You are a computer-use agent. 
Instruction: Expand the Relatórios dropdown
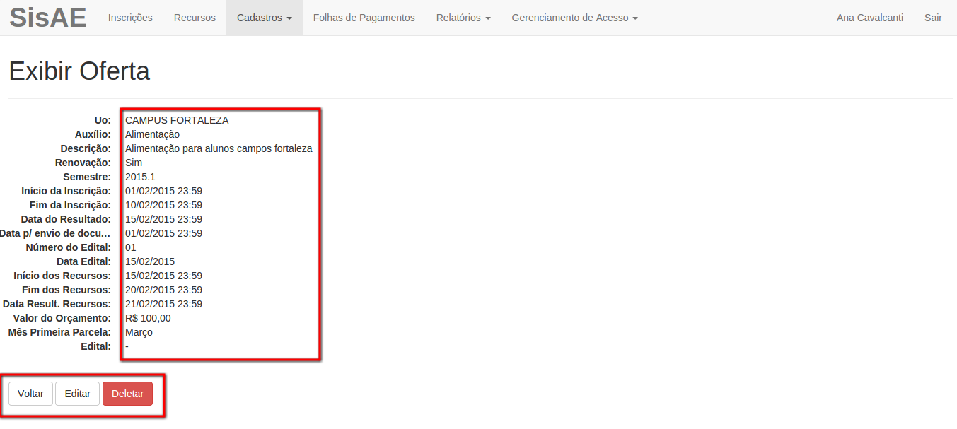tap(463, 18)
